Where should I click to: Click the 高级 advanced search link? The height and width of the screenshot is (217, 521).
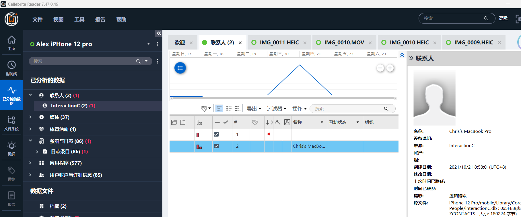point(503,18)
